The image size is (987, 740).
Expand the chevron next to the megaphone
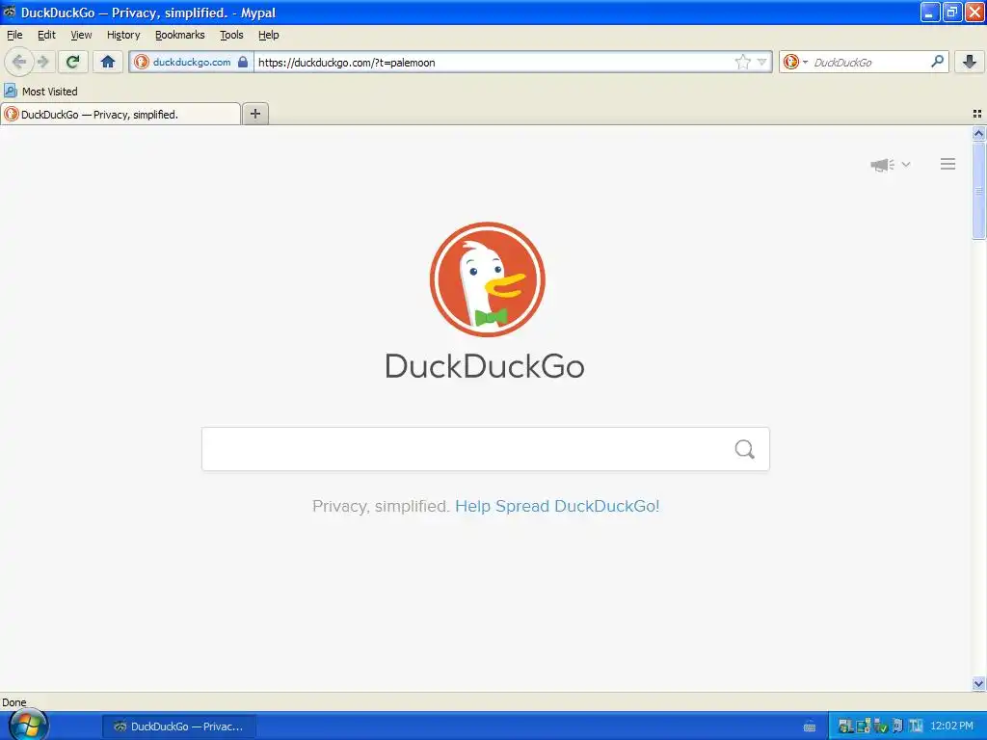tap(906, 164)
